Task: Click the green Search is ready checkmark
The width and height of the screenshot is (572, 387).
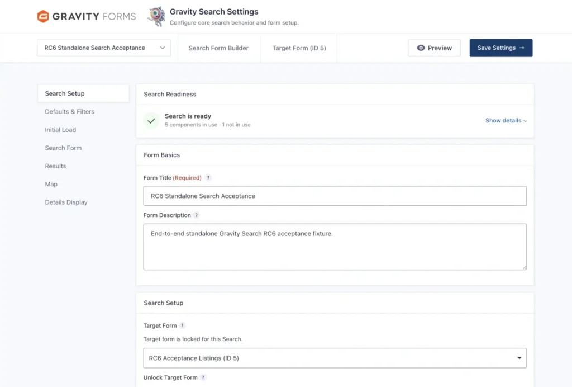Action: [151, 120]
